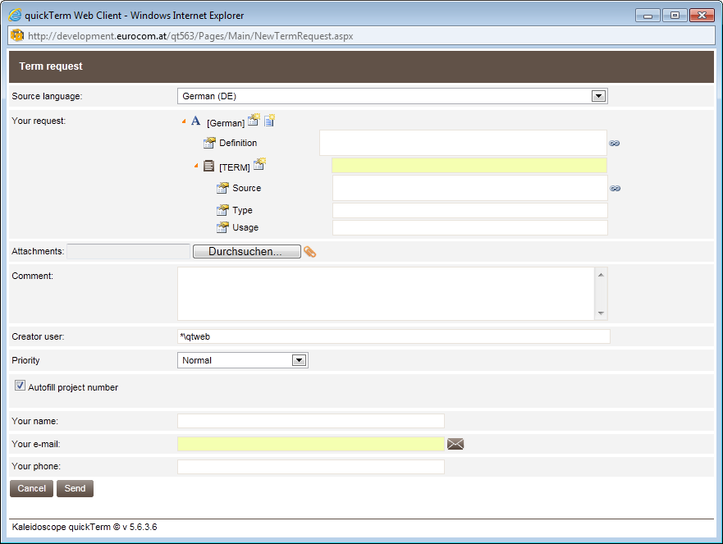Click the yellow [TERM] input field
This screenshot has width=723, height=544.
(469, 166)
